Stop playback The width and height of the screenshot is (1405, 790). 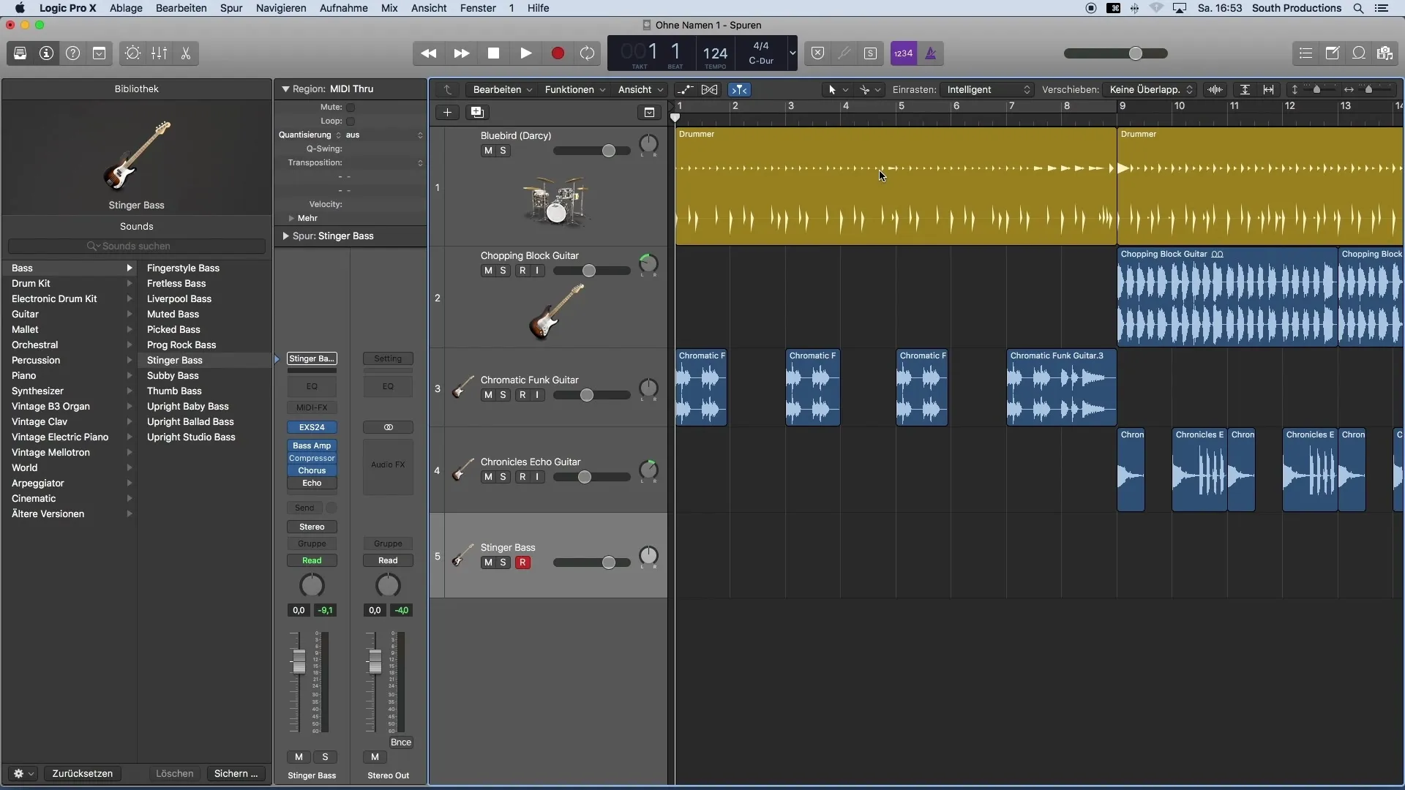(493, 53)
